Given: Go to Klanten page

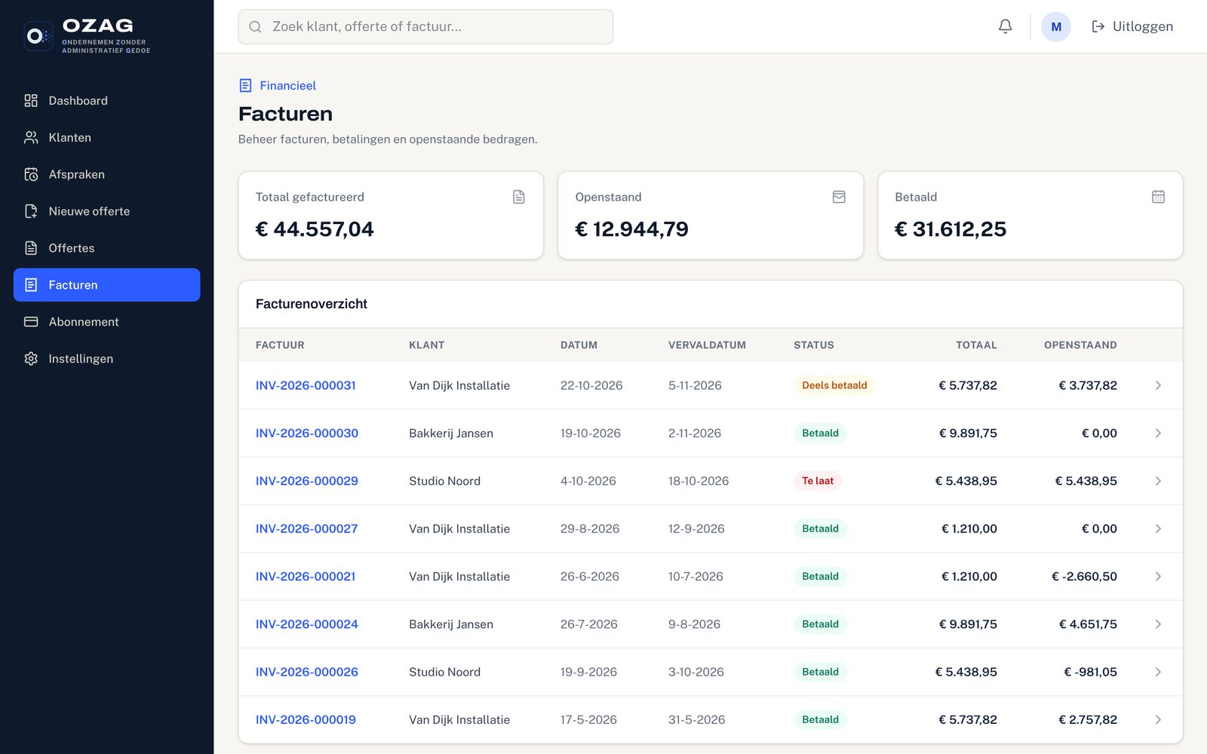Looking at the screenshot, I should pyautogui.click(x=106, y=137).
